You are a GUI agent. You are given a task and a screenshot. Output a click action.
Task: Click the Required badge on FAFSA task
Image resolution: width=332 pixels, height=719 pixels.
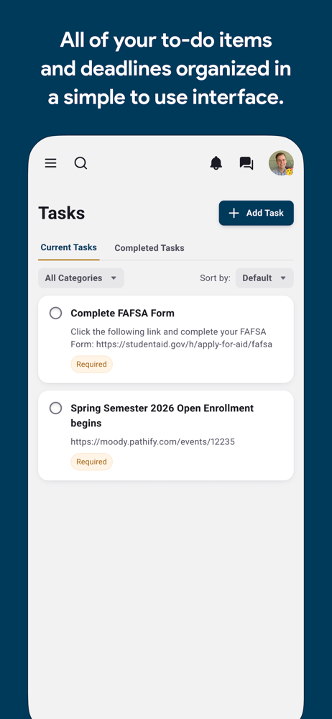coord(92,365)
